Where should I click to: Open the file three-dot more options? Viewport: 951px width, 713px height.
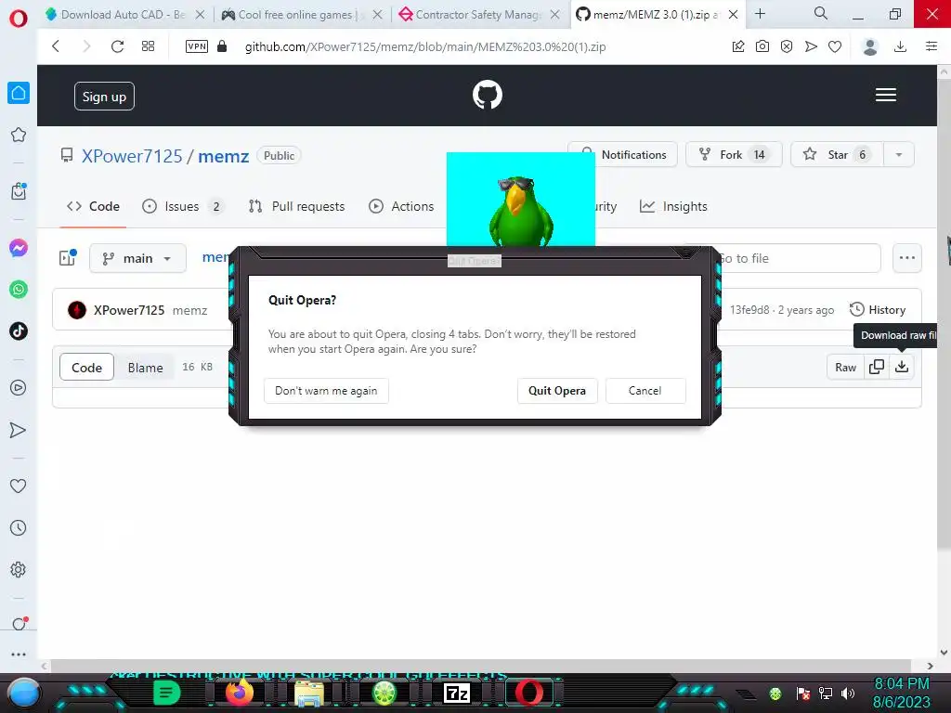coord(907,258)
